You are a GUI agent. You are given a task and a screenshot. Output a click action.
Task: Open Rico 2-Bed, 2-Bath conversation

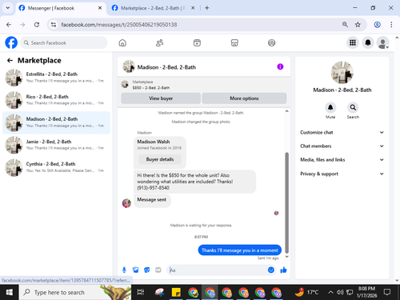[56, 100]
